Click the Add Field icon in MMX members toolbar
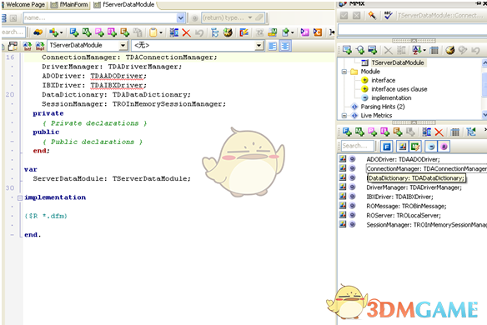 pyautogui.click(x=347, y=132)
